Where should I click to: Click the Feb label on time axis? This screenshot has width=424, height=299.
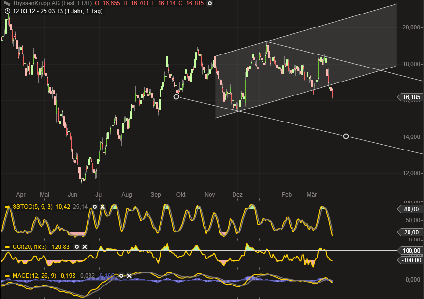[x=287, y=195]
